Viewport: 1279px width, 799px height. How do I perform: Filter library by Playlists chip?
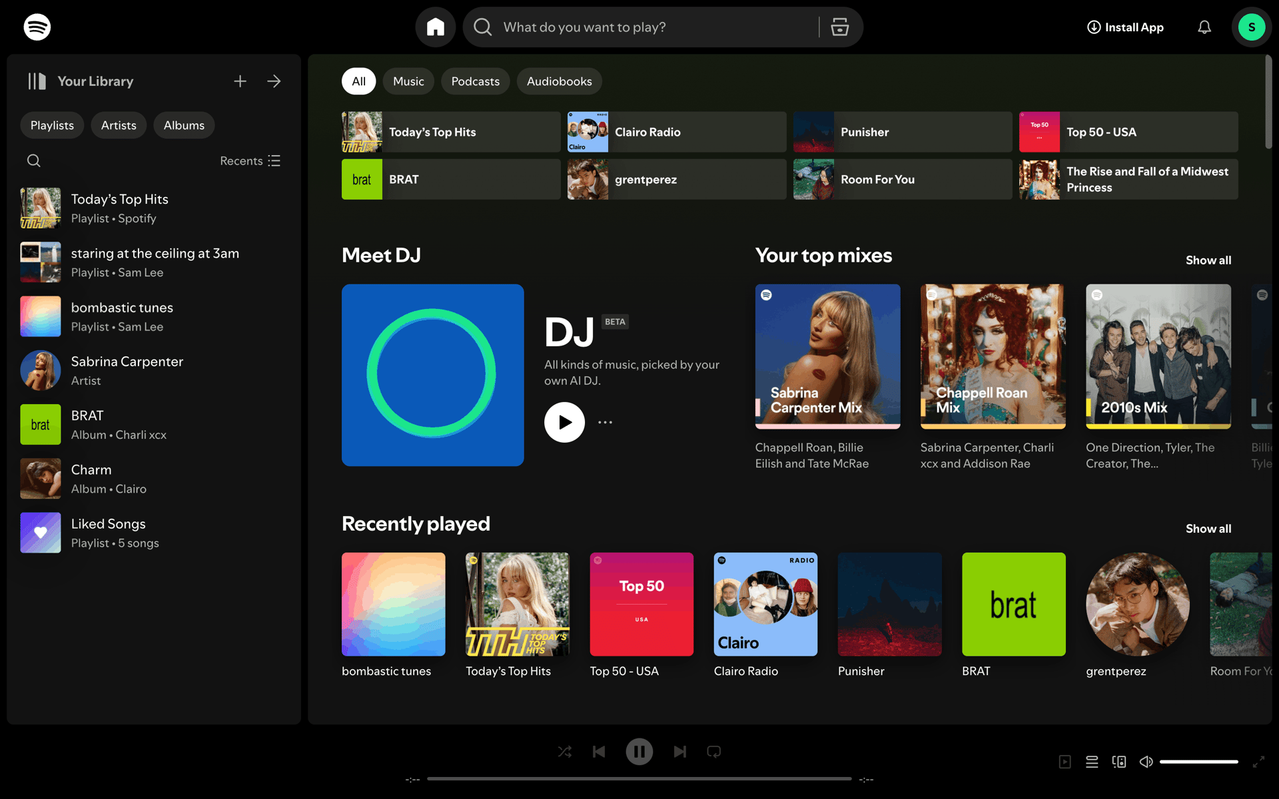[52, 125]
